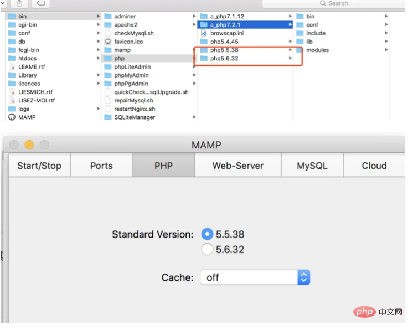Expand arrow next to a_php7.1.12
408x330 pixels.
pos(290,16)
